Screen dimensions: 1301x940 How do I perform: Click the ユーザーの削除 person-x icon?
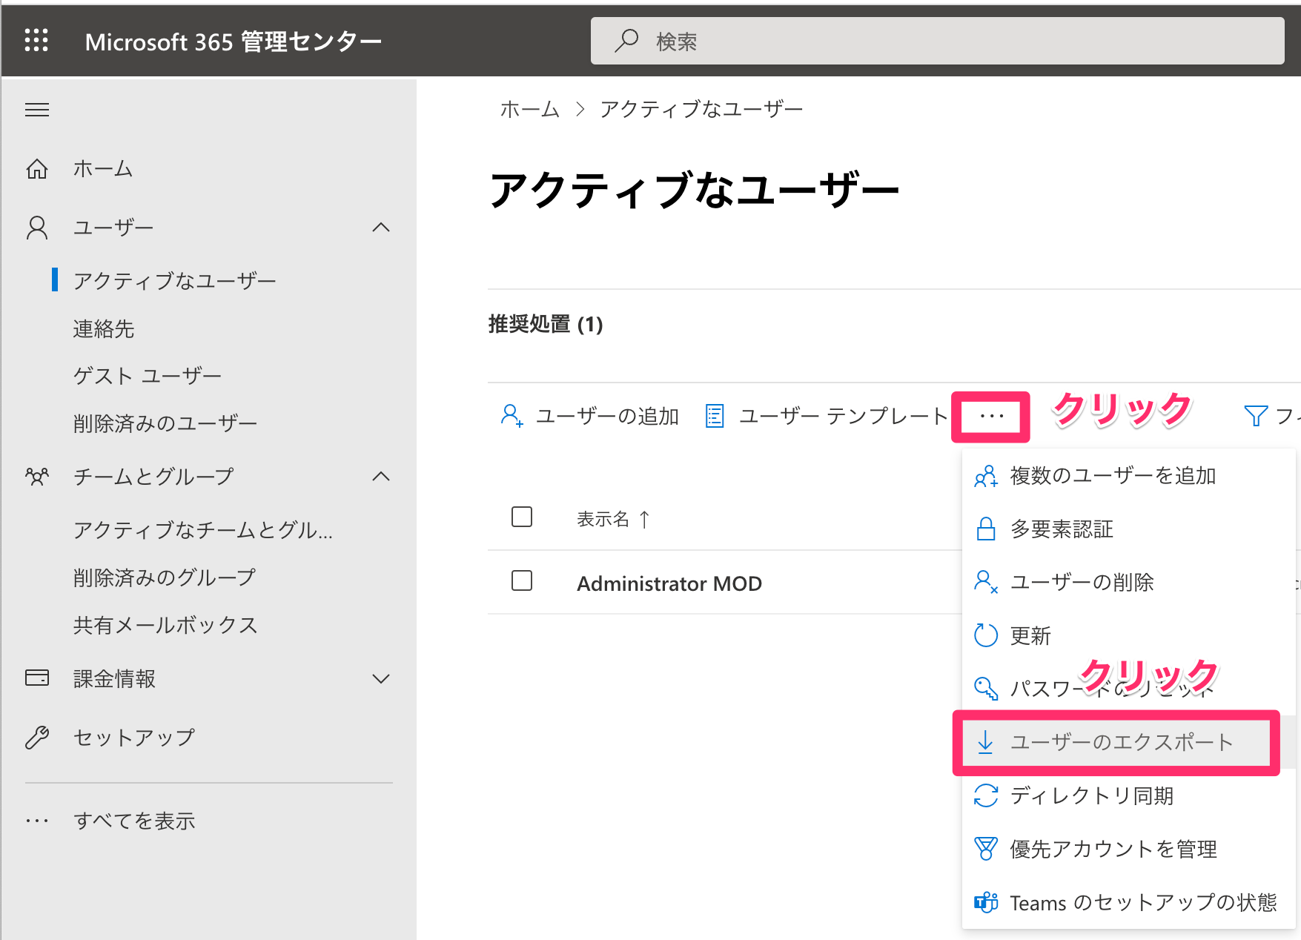tap(986, 583)
